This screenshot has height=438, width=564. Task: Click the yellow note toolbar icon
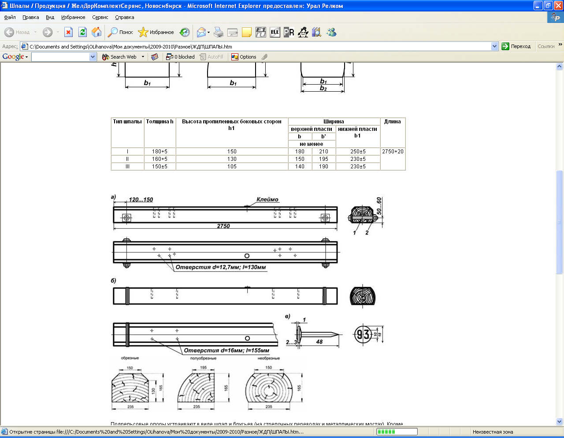(247, 32)
